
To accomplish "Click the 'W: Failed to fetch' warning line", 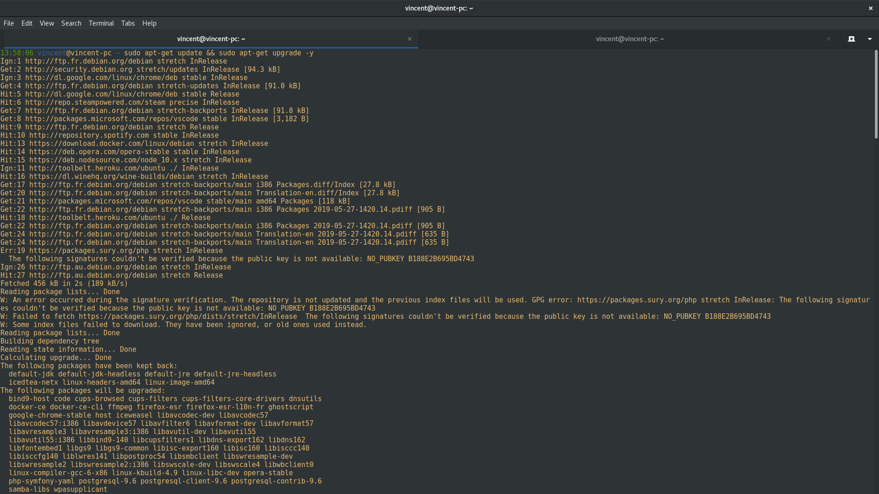I will (x=386, y=317).
